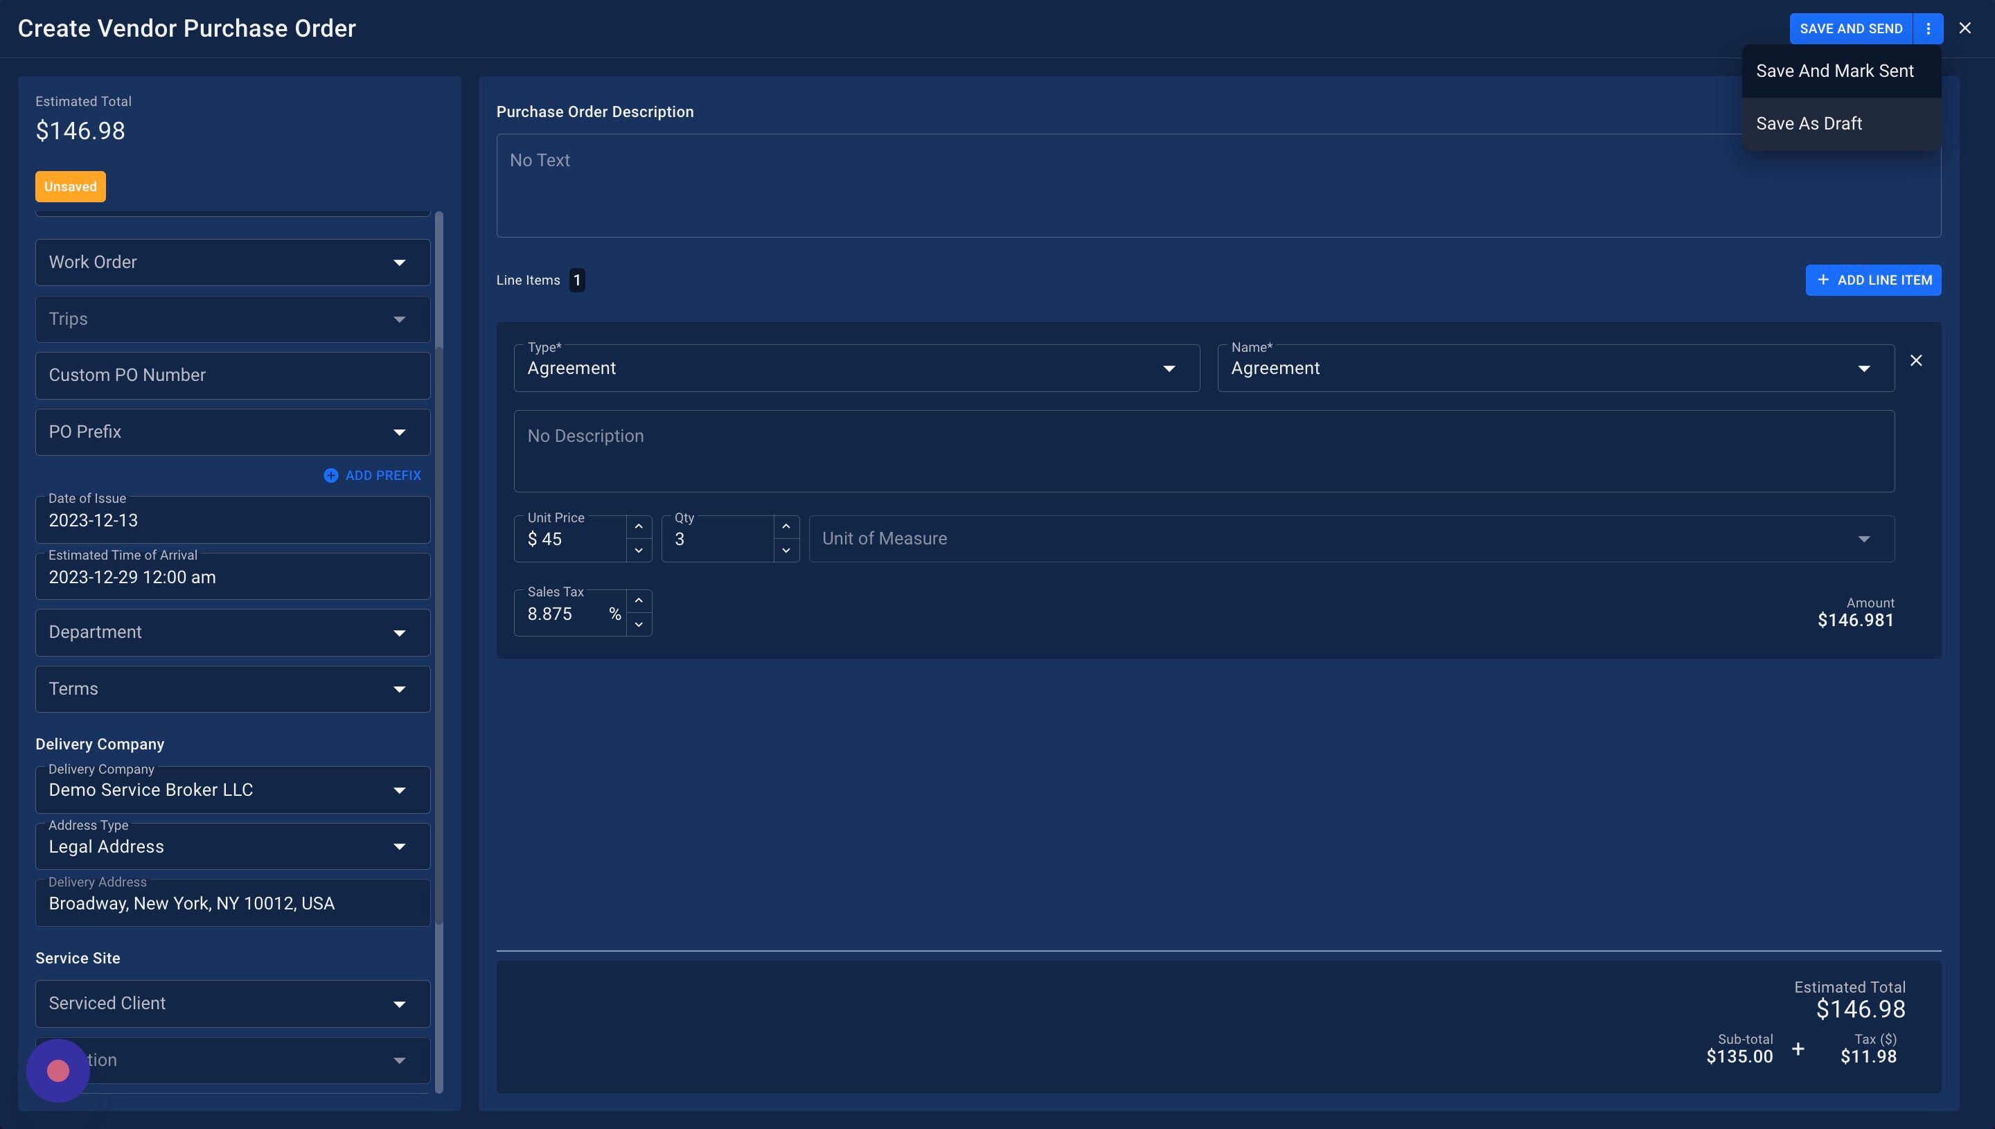Expand the line item Type dropdown

click(x=856, y=368)
